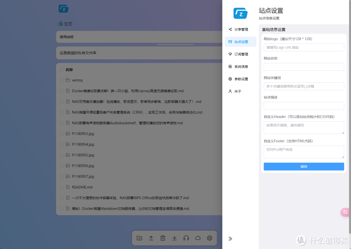The width and height of the screenshot is (351, 249).
Task: Click the image icon beside P1180953.jpg
Action: (x=67, y=133)
